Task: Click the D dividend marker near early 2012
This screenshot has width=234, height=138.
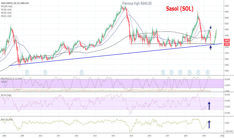Action: pos(82,72)
